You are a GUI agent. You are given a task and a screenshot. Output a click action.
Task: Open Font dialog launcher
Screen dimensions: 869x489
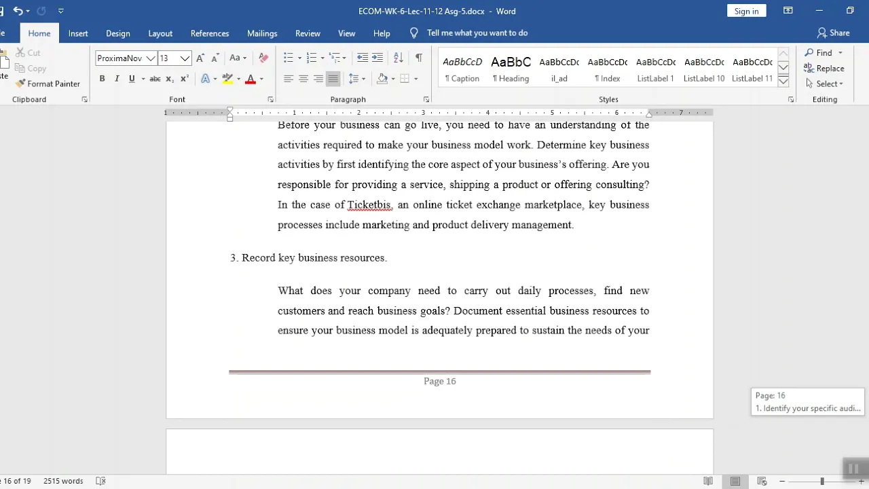(270, 99)
